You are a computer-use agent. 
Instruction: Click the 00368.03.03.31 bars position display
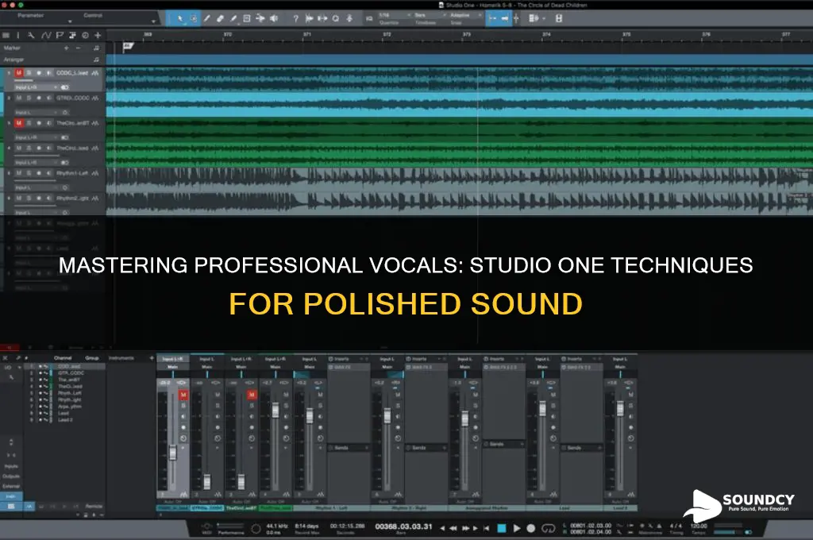point(403,526)
